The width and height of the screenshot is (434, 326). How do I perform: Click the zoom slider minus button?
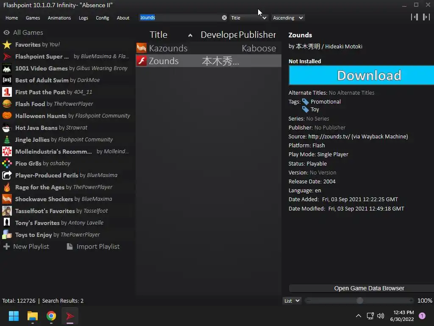(309, 301)
